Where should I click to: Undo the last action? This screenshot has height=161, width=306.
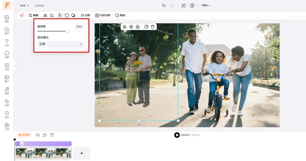164,6
